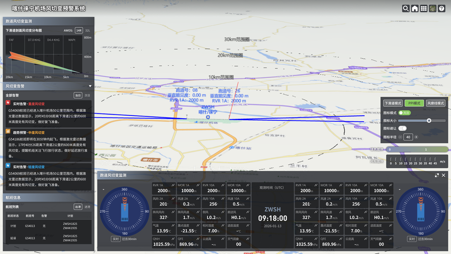Click the 图标半径 value field
The image size is (451, 254).
point(408,137)
